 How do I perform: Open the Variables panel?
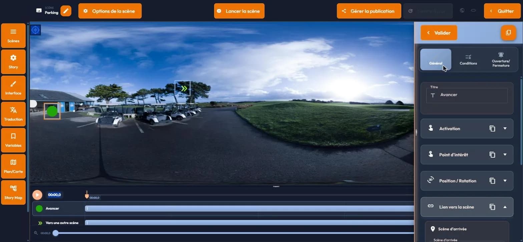point(13,140)
